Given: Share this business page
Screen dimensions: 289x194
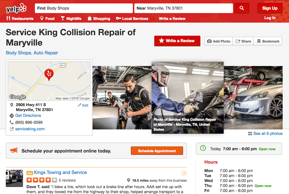Looking at the screenshot, I should [243, 41].
